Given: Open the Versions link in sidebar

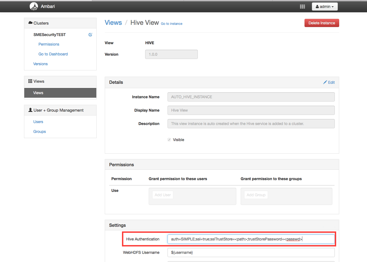Looking at the screenshot, I should pos(40,64).
